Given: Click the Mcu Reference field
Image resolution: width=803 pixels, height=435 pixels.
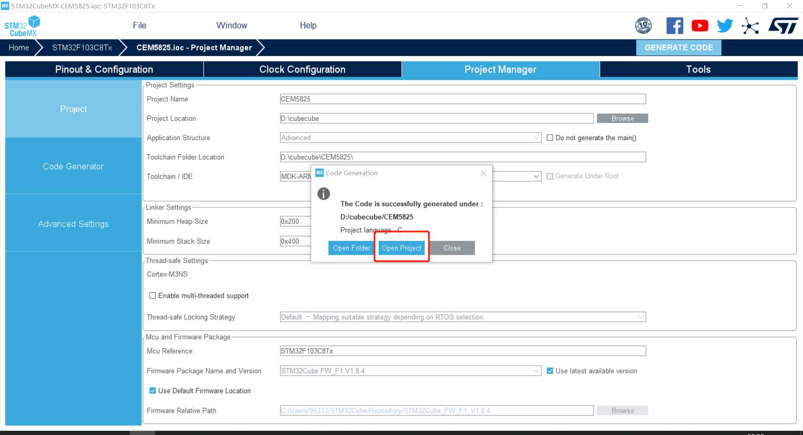Looking at the screenshot, I should [x=463, y=351].
